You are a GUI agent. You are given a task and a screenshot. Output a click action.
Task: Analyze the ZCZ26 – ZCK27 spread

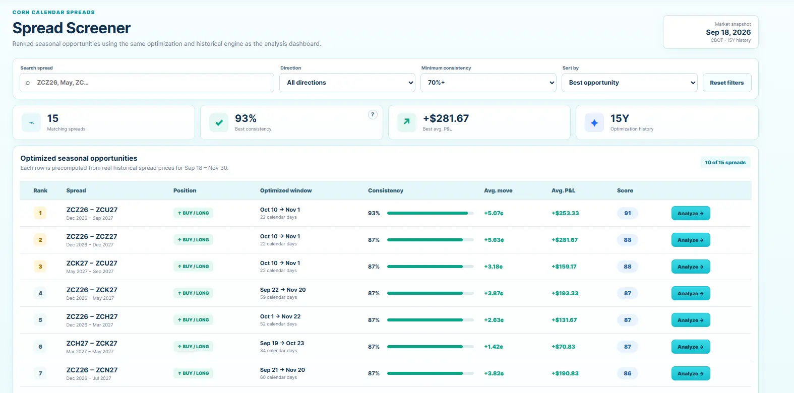[691, 293]
